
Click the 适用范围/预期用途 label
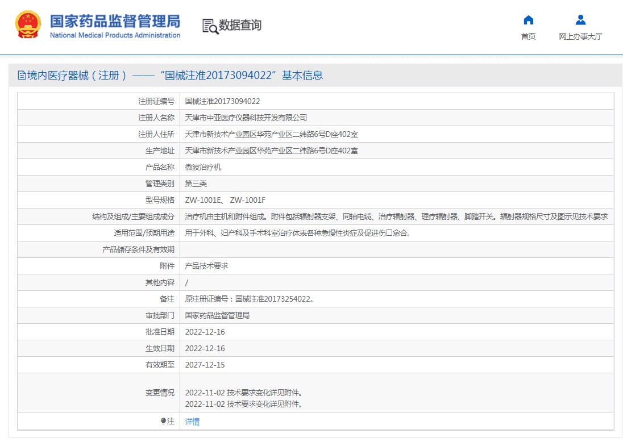[x=144, y=233]
